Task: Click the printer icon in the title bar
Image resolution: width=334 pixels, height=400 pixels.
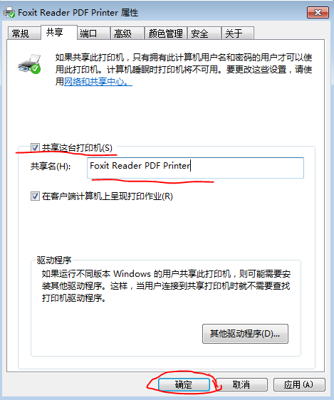Action: pyautogui.click(x=10, y=13)
